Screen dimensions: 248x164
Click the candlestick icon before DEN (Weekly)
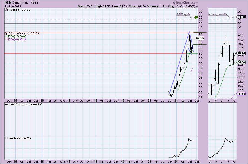click(x=7, y=33)
